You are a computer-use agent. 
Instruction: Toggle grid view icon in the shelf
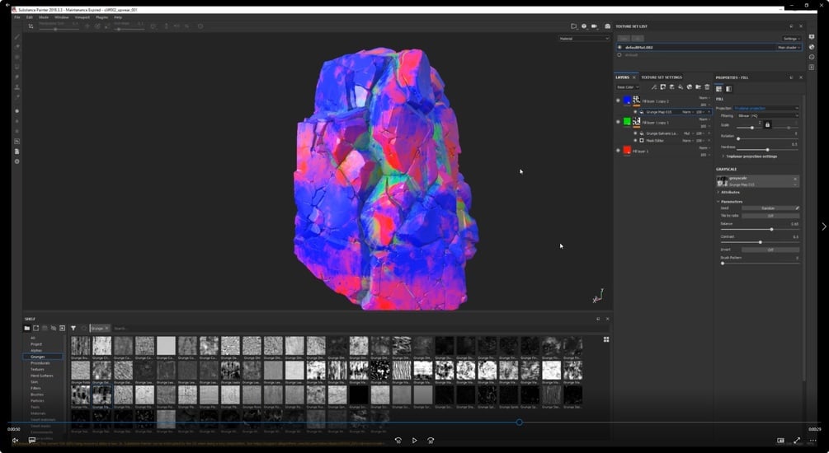606,339
